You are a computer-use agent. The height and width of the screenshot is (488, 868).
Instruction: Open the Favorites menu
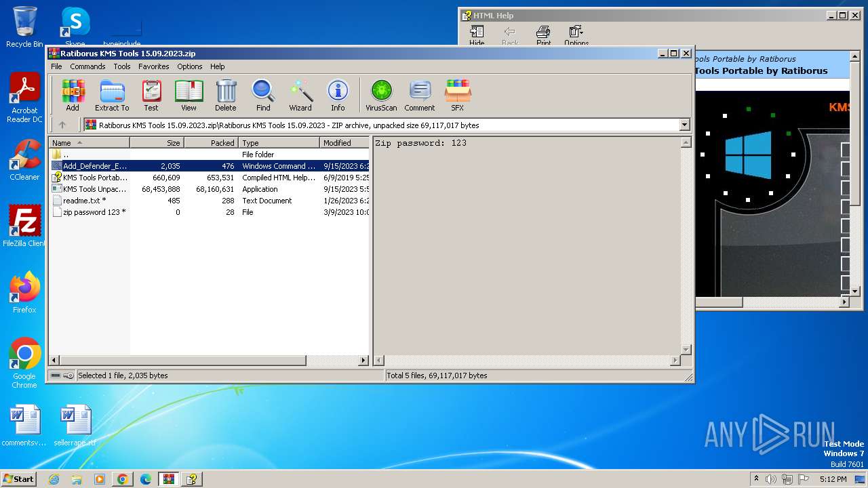point(154,66)
